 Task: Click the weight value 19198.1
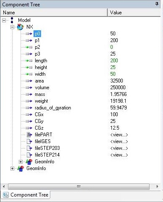coord(118,101)
